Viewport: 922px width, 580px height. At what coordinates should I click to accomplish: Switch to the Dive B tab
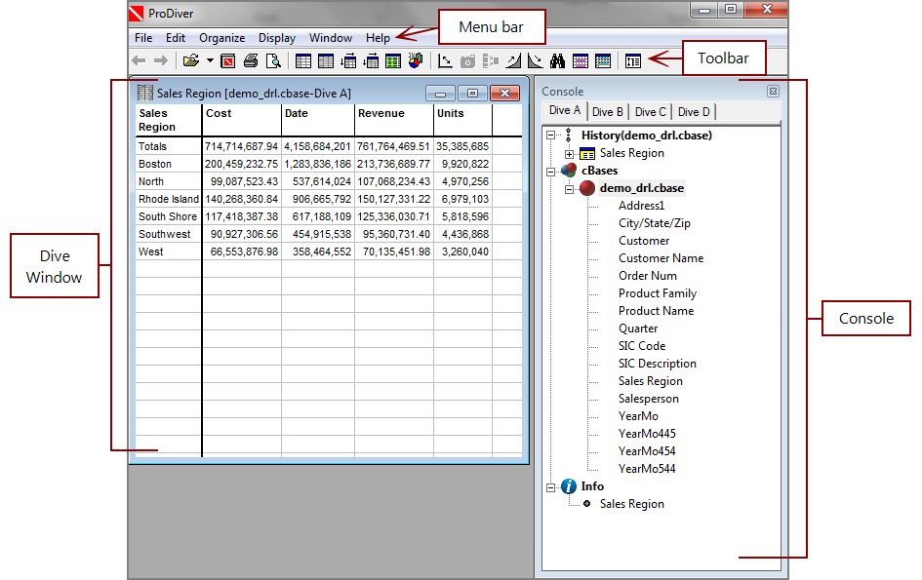(x=608, y=112)
